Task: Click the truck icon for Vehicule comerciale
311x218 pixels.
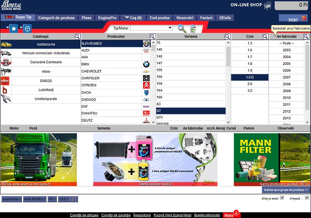Action: click(6, 53)
